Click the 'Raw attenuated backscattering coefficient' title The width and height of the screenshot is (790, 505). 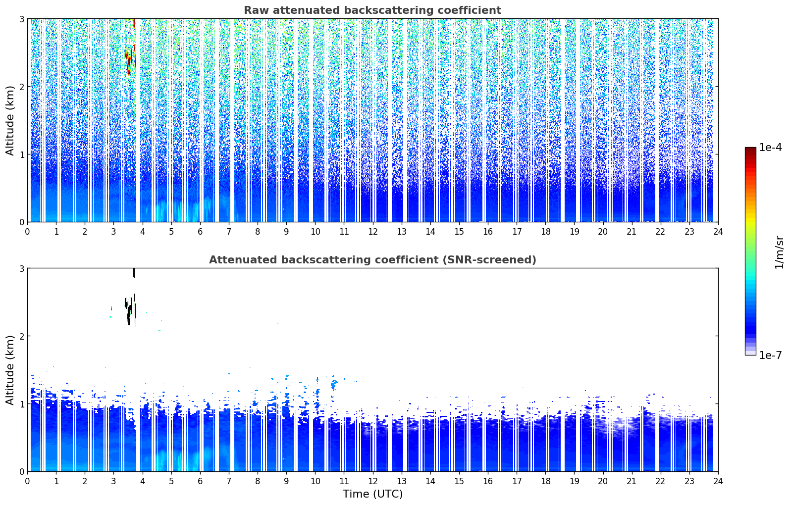pos(372,10)
